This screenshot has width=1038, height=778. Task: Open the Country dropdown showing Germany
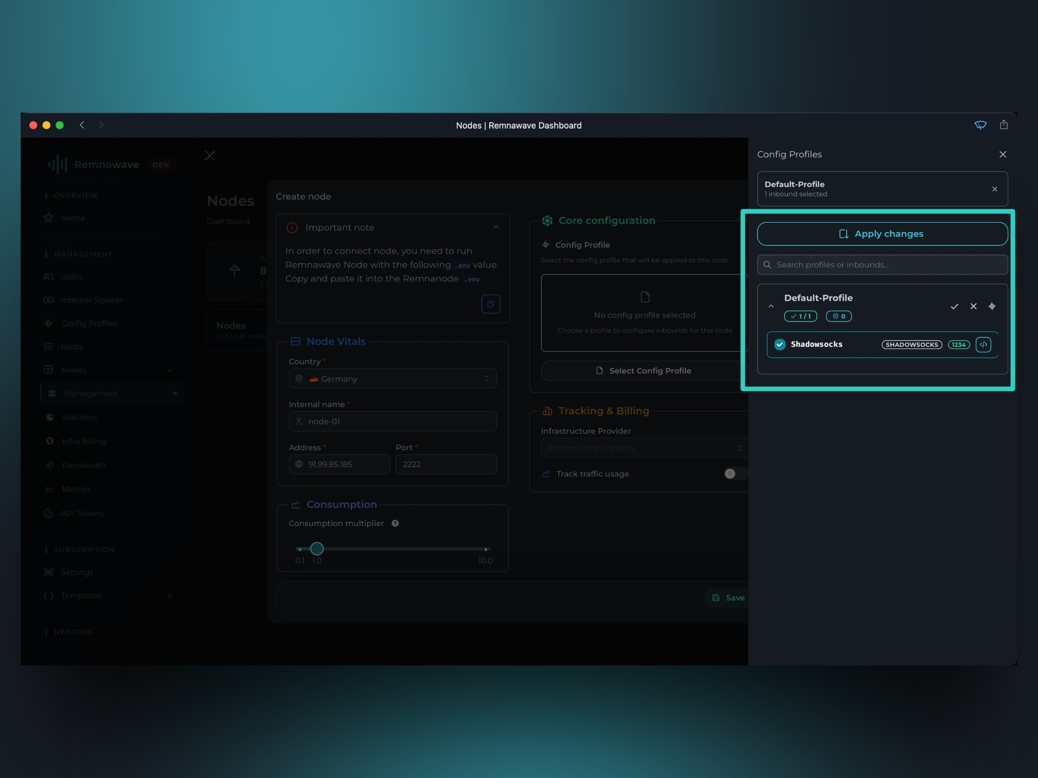click(392, 378)
